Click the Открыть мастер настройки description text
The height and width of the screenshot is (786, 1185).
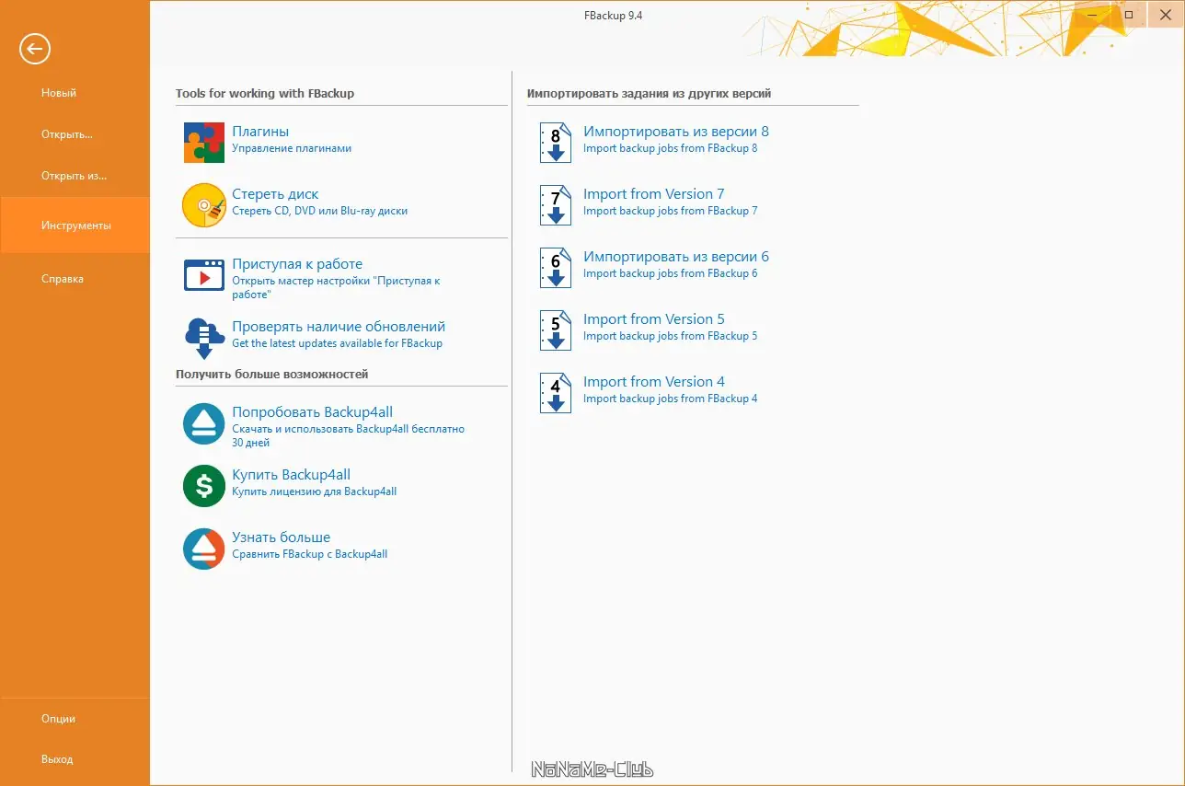pyautogui.click(x=336, y=287)
